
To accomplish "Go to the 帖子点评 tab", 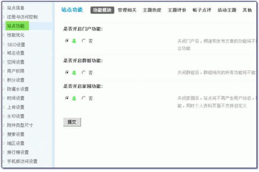I will pos(202,10).
